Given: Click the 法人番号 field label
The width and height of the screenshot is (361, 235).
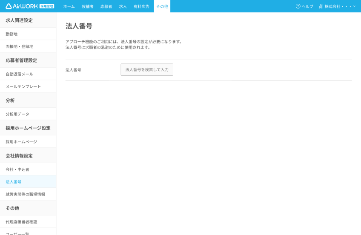Looking at the screenshot, I should click(73, 70).
